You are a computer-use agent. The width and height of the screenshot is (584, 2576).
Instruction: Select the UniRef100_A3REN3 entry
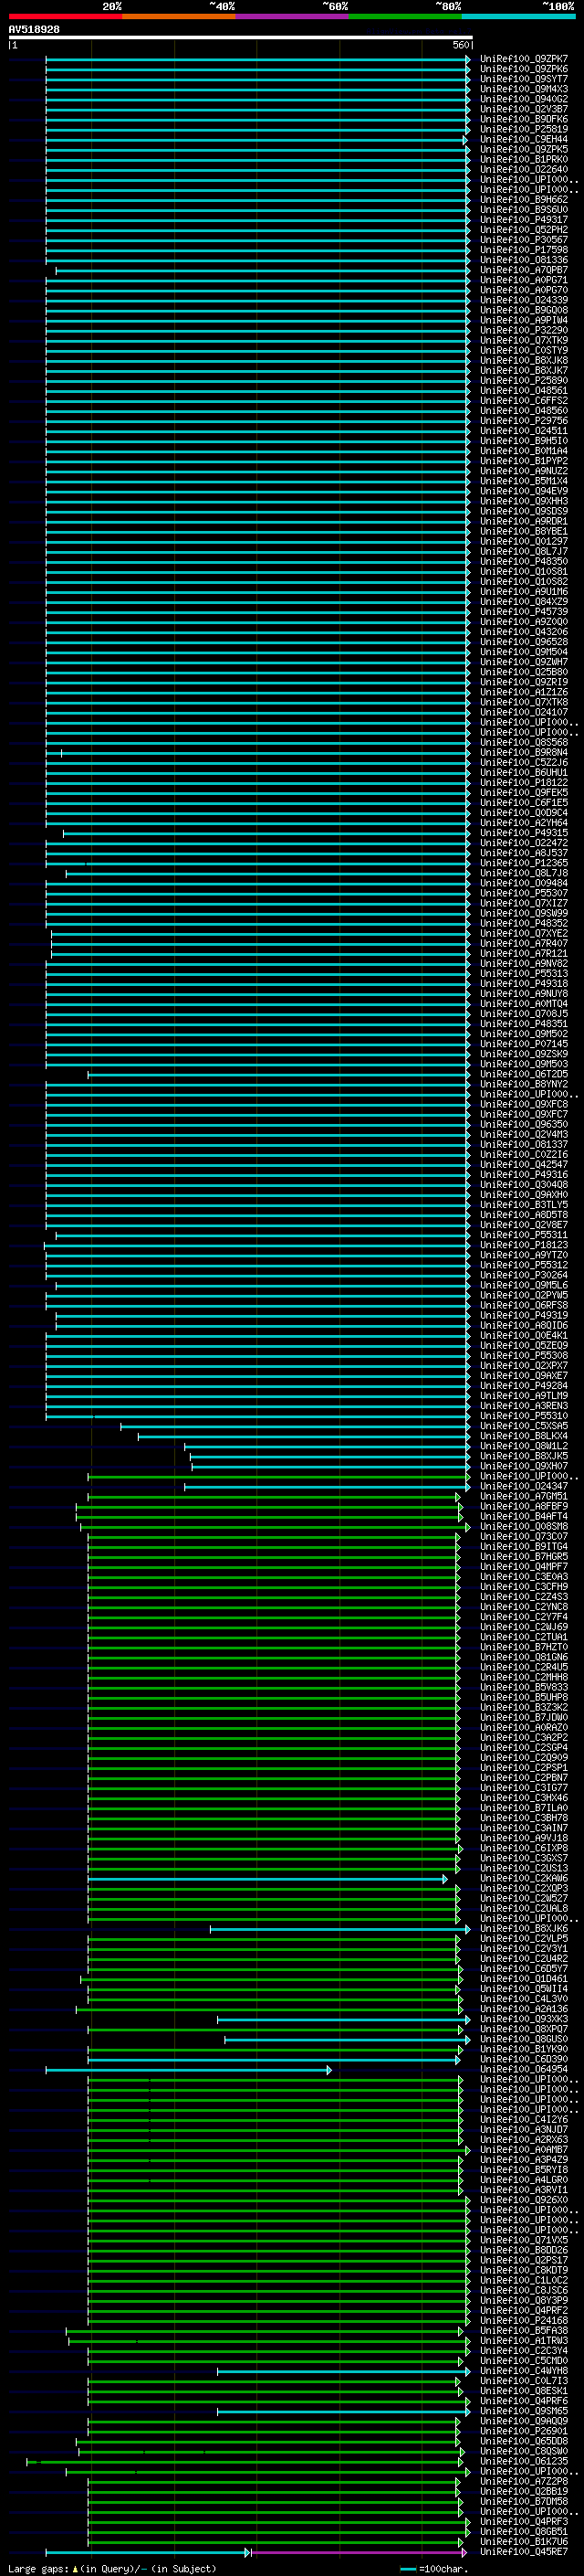point(524,1406)
